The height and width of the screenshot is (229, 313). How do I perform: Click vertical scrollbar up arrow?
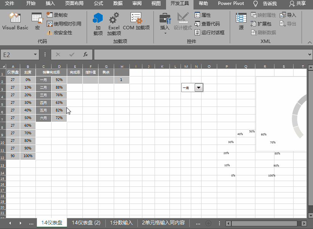pos(310,68)
